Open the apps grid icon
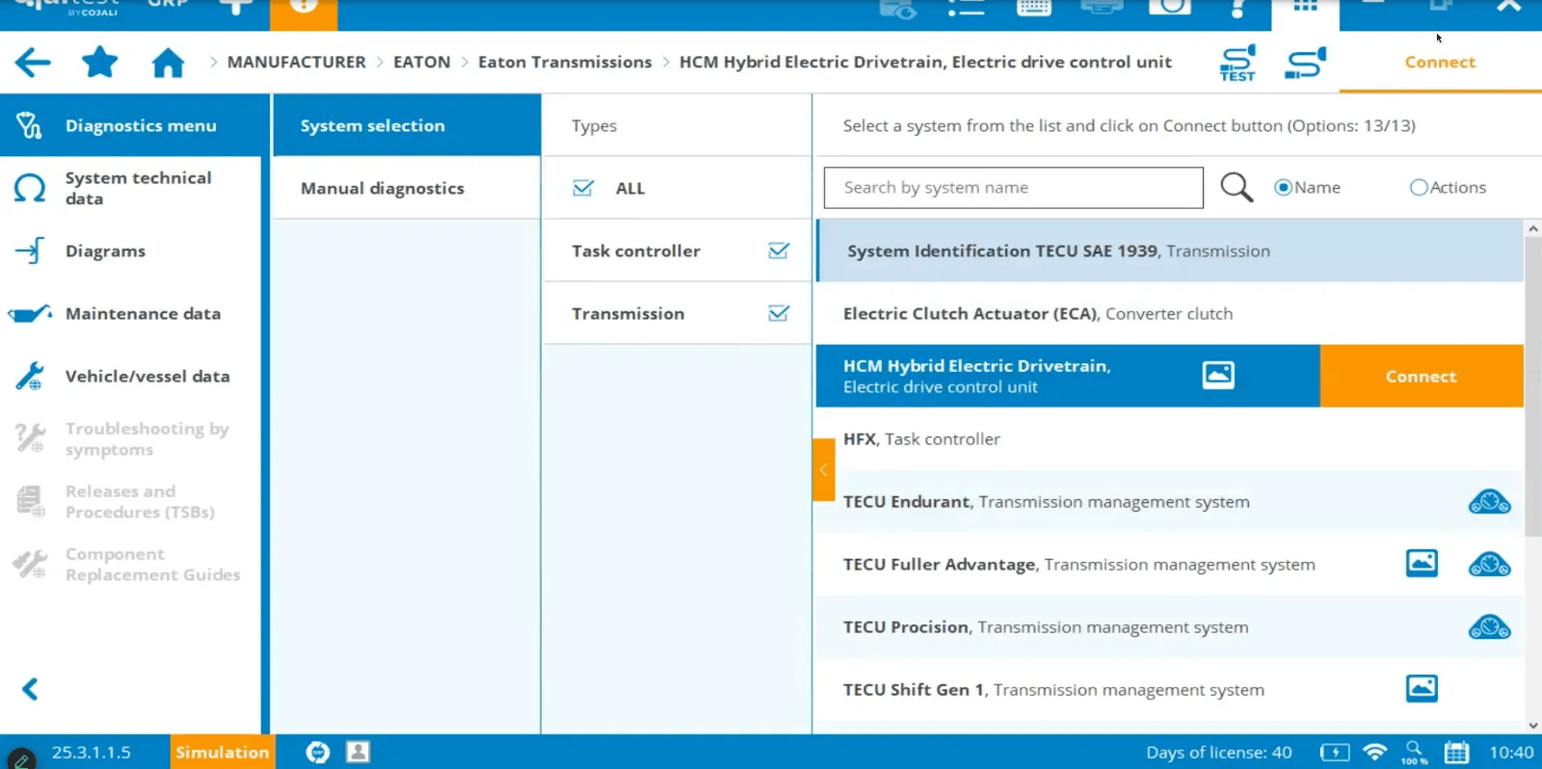 pos(1305,7)
